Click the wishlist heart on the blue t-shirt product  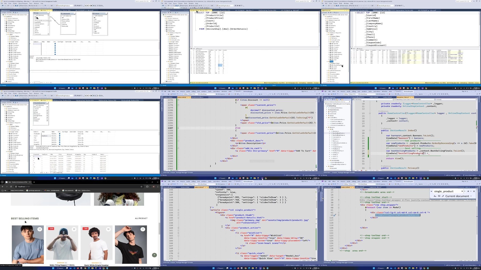pos(40,229)
